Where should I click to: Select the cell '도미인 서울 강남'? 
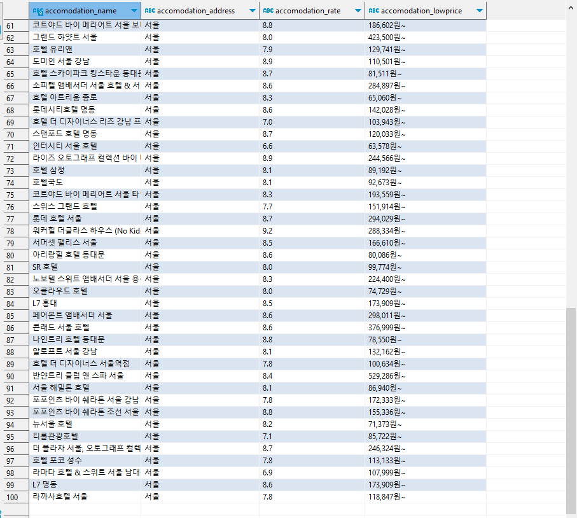(x=85, y=62)
